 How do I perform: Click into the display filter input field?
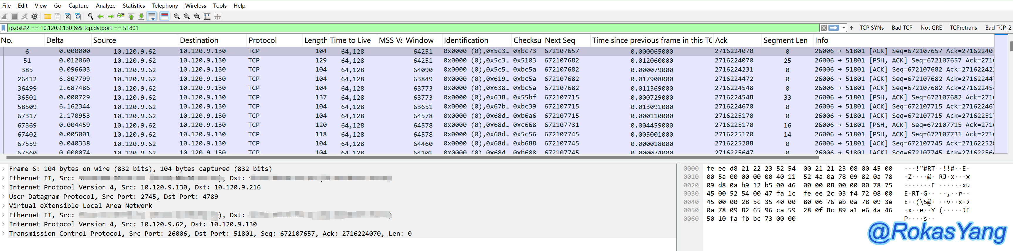[393, 28]
